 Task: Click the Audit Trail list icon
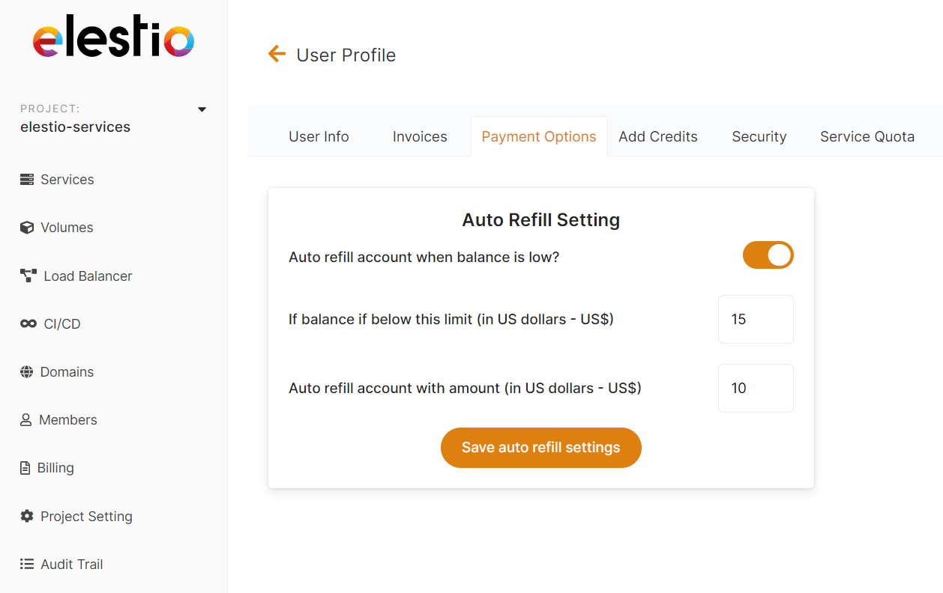27,565
